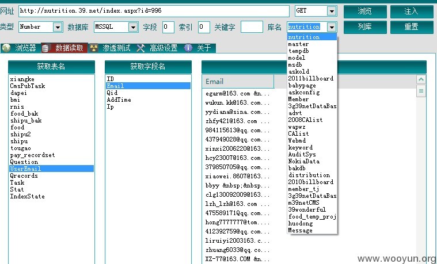The height and width of the screenshot is (264, 437).
Task: Select m39netCMS database option
Action: [312, 202]
